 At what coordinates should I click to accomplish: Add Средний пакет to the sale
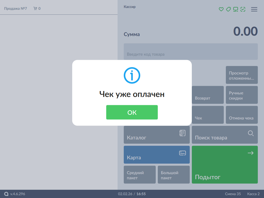point(140,175)
